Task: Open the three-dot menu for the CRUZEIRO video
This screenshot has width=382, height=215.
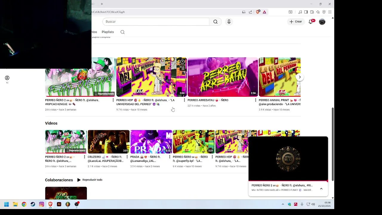Action: 127,157
